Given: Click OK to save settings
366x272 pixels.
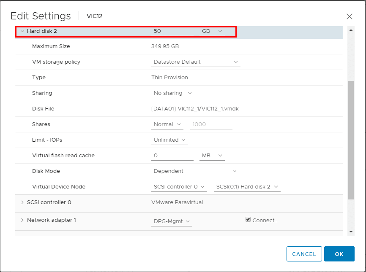Looking at the screenshot, I should [x=339, y=254].
